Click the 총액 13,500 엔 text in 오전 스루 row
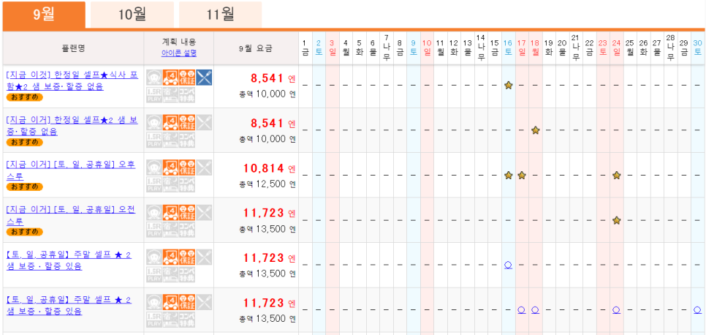706x335 pixels. (x=267, y=229)
